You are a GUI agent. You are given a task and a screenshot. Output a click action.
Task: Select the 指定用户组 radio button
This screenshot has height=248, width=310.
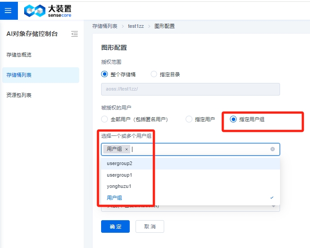coord(233,119)
